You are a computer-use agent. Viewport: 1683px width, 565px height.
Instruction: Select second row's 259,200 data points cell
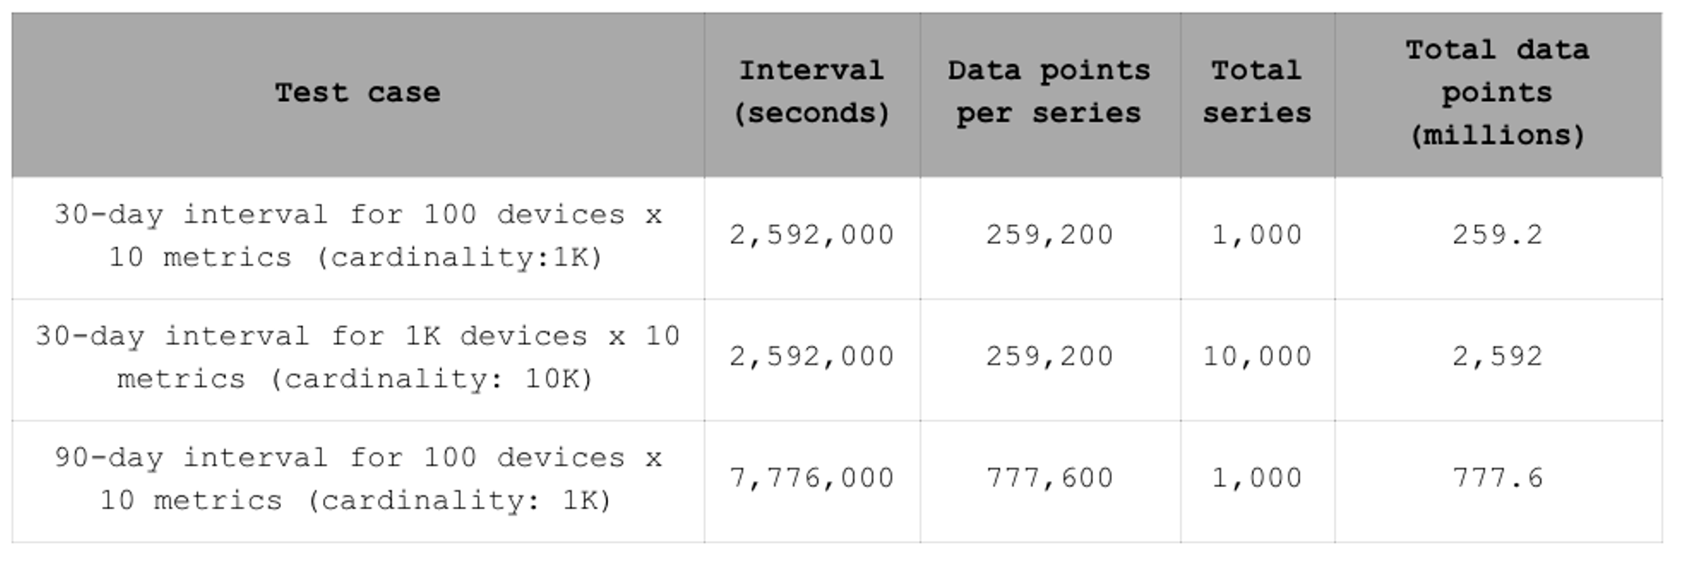tap(1049, 359)
